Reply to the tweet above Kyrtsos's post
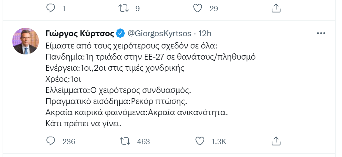 click(x=51, y=8)
